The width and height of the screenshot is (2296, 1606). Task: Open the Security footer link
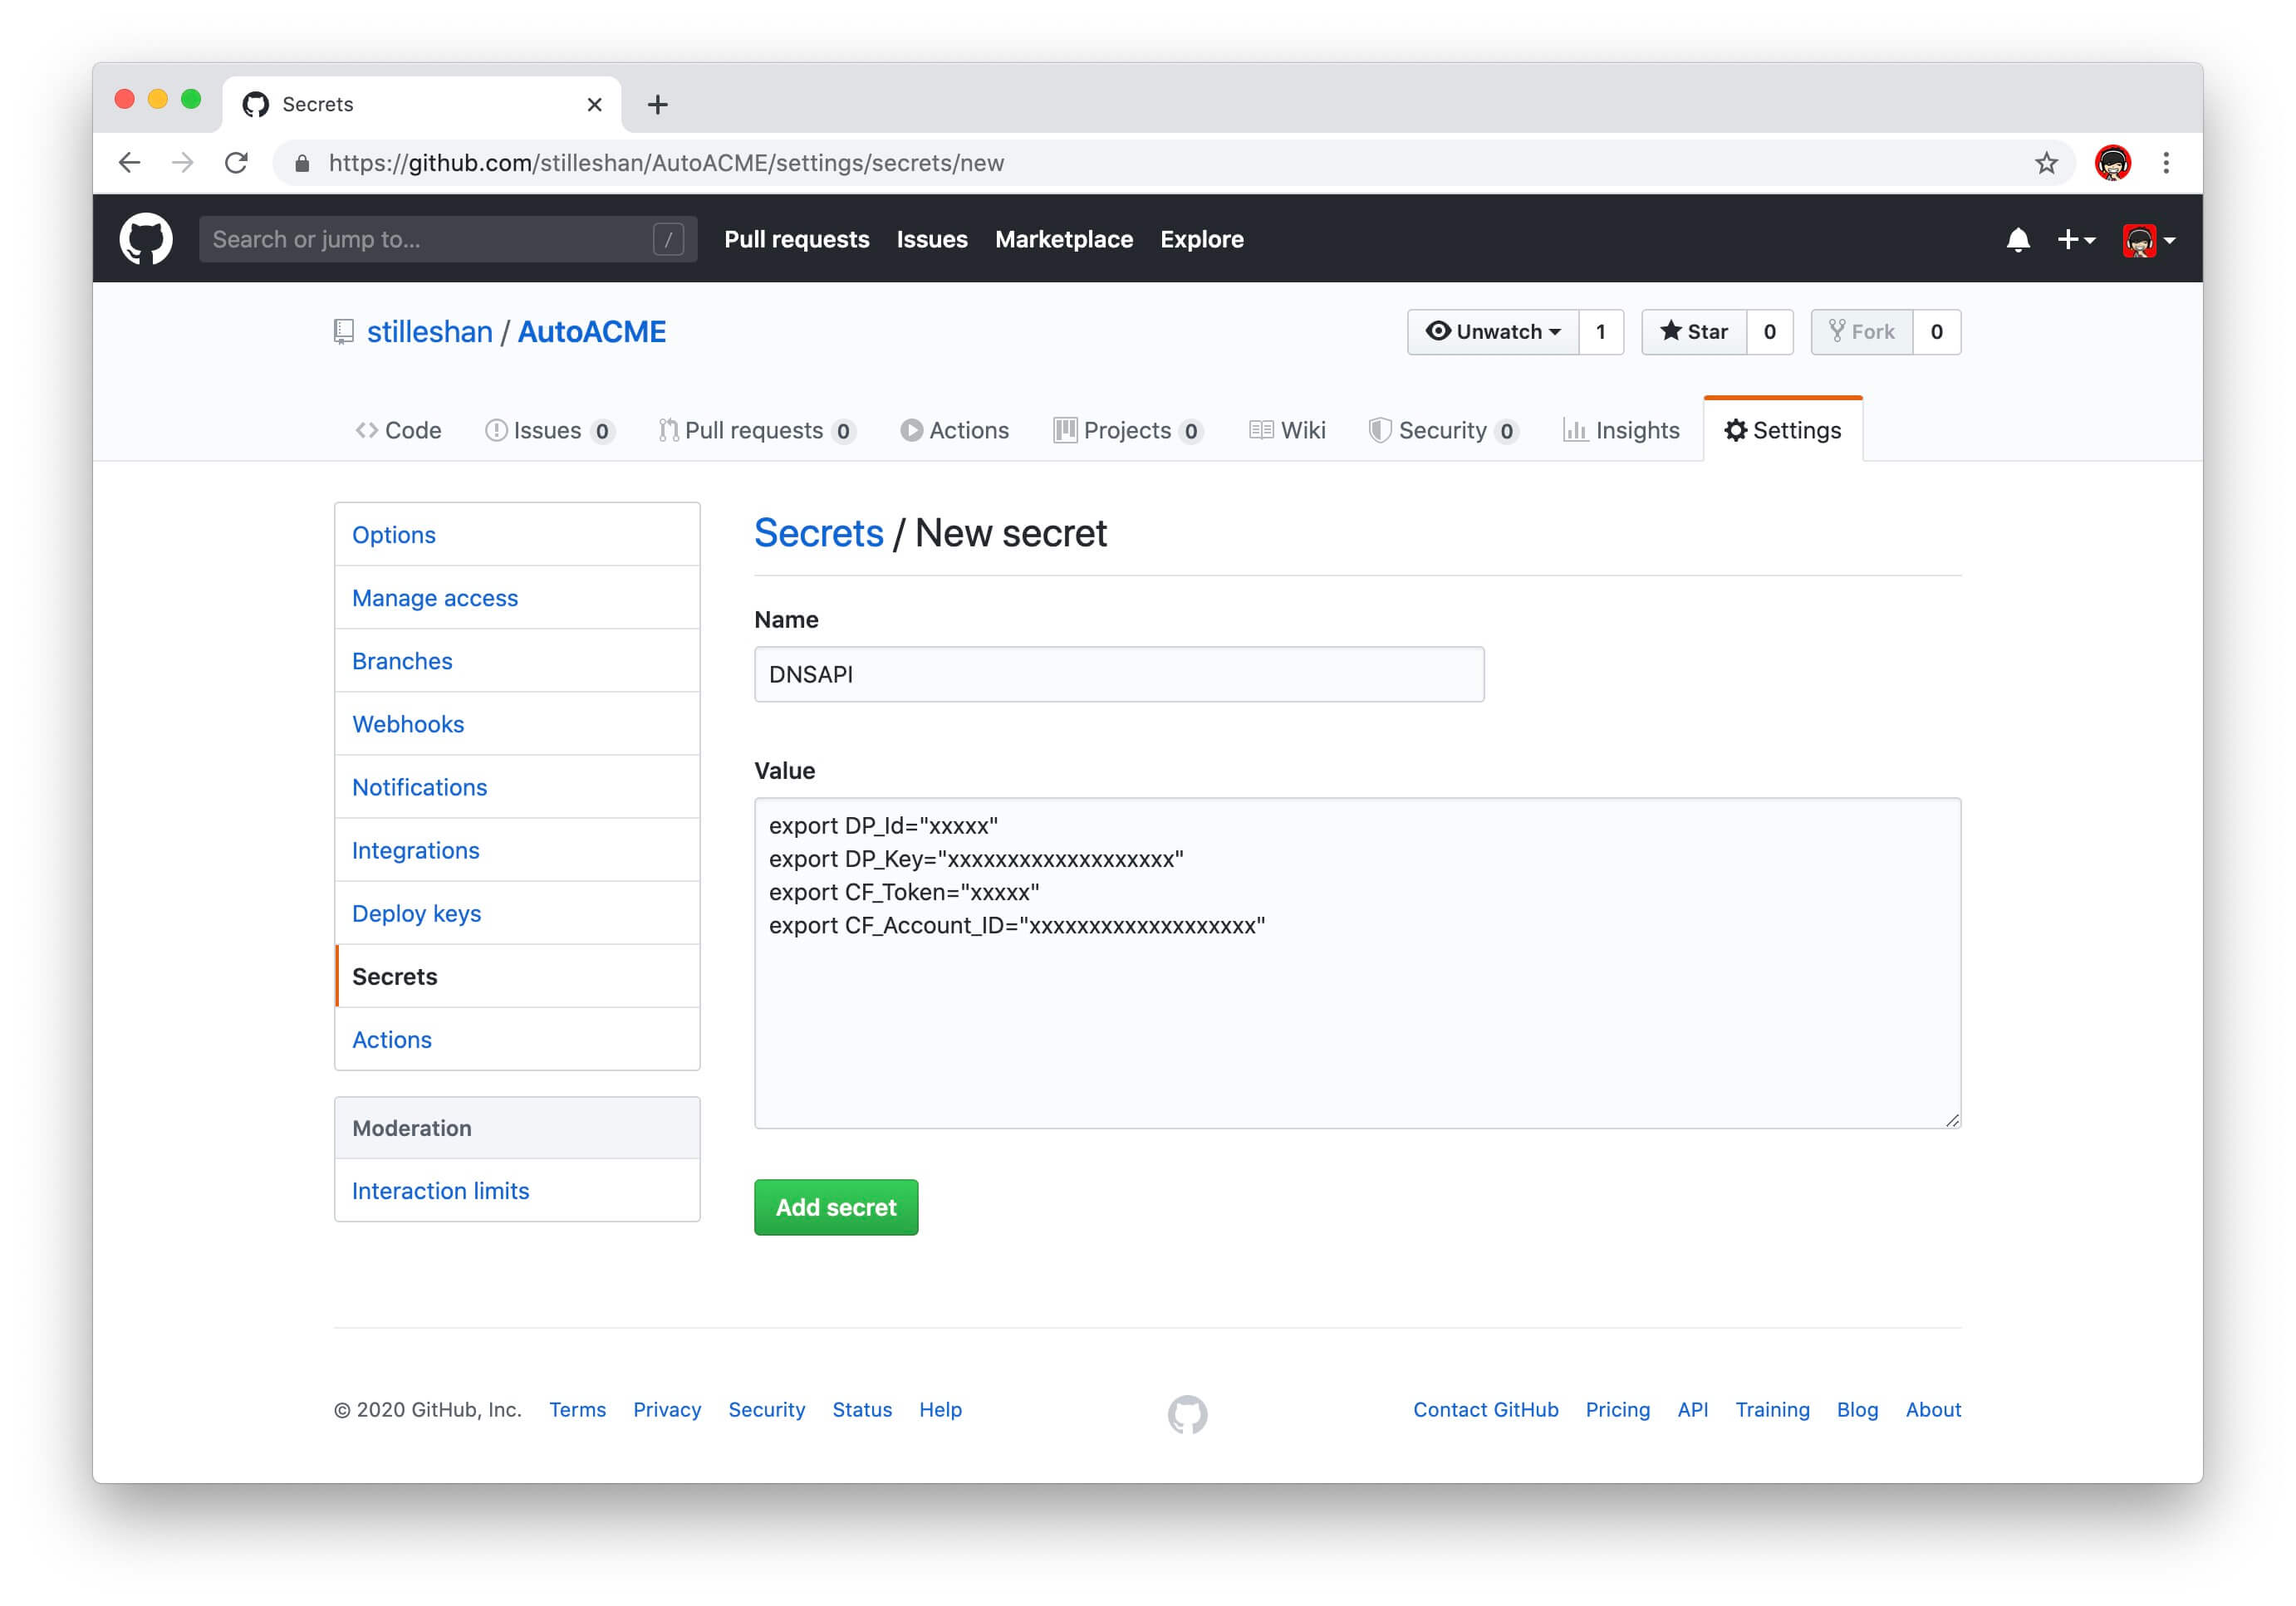click(766, 1409)
